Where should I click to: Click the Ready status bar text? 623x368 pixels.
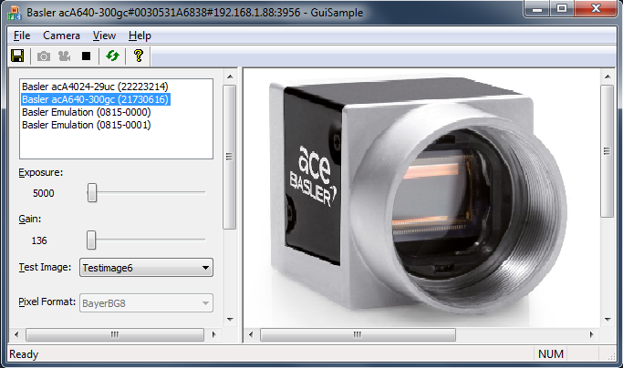[24, 354]
